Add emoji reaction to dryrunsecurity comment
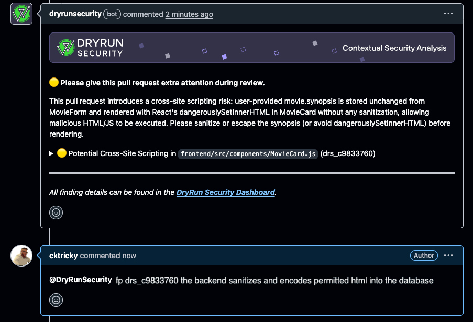Image resolution: width=473 pixels, height=322 pixels. coord(56,212)
